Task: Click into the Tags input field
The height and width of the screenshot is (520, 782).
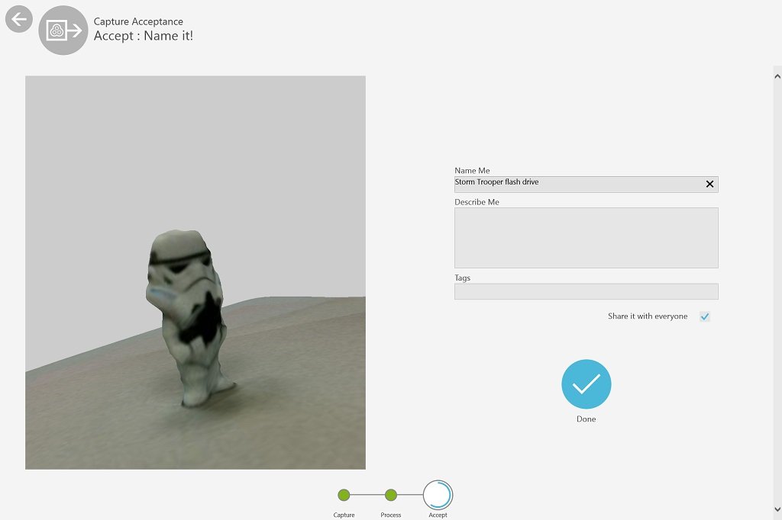Action: (x=586, y=291)
